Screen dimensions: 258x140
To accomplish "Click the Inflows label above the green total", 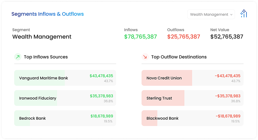I will point(131,30).
